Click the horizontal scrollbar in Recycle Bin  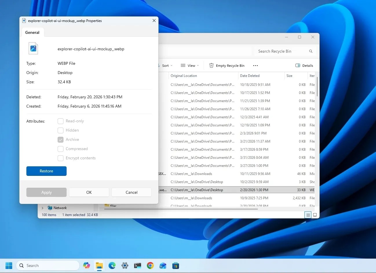pyautogui.click(x=181, y=209)
